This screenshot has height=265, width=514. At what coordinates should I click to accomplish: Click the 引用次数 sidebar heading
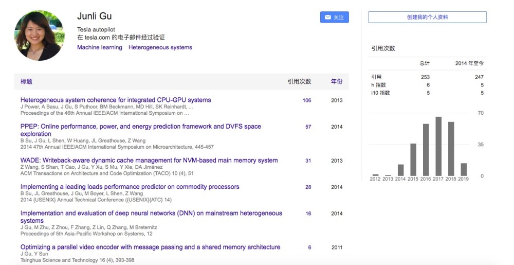pyautogui.click(x=383, y=48)
